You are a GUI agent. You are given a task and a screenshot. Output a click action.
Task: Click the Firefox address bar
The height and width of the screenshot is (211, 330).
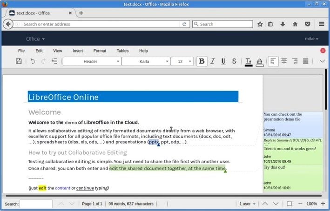pos(101,24)
